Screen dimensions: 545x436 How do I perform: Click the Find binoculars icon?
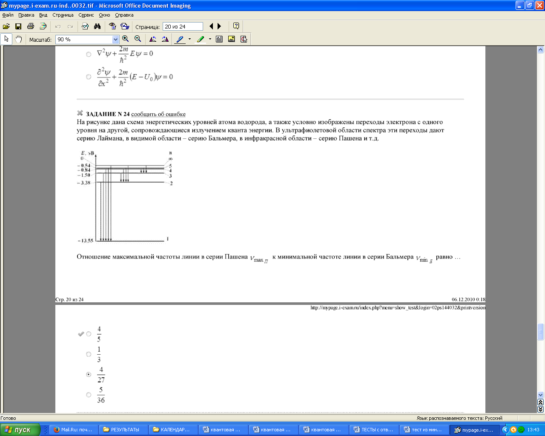click(x=98, y=26)
